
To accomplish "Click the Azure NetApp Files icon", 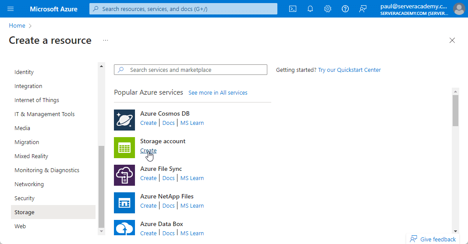I will (124, 203).
